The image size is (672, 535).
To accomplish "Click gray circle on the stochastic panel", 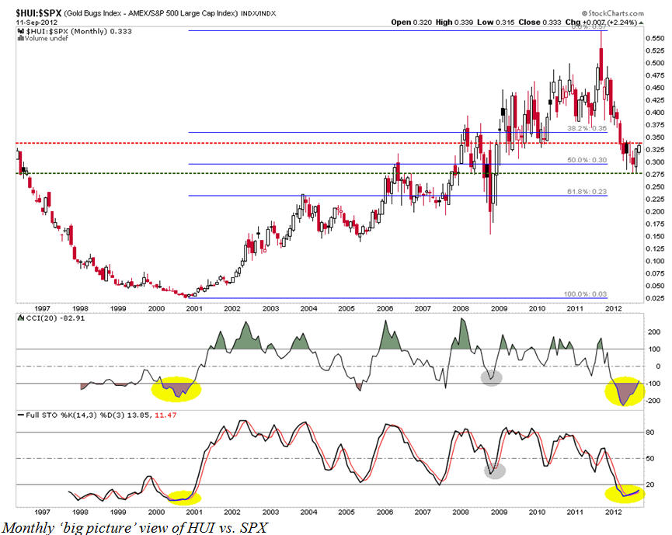I will point(495,470).
